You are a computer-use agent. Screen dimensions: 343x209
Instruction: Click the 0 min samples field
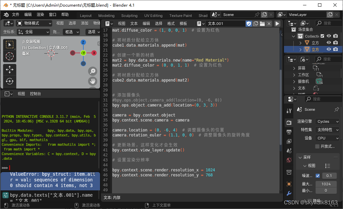click(326, 190)
